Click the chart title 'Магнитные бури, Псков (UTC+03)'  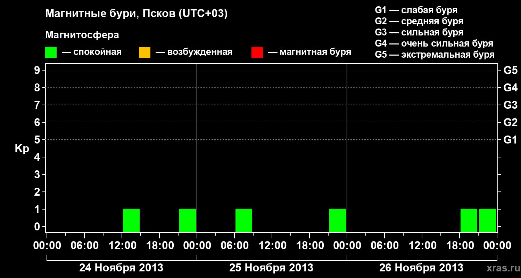click(137, 14)
